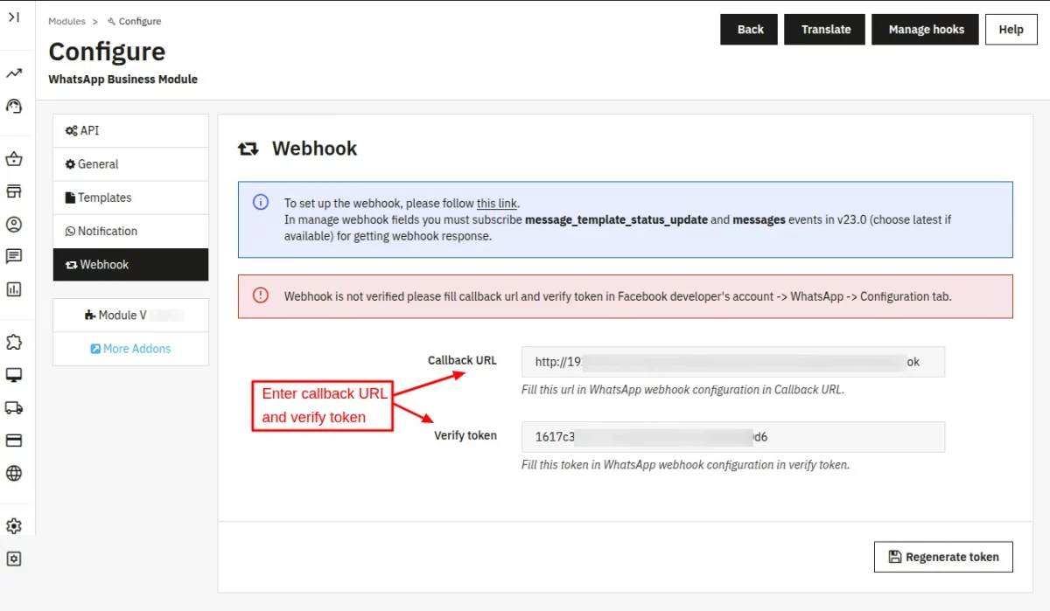Open the Payment credit card icon
This screenshot has height=611, width=1050.
[15, 440]
